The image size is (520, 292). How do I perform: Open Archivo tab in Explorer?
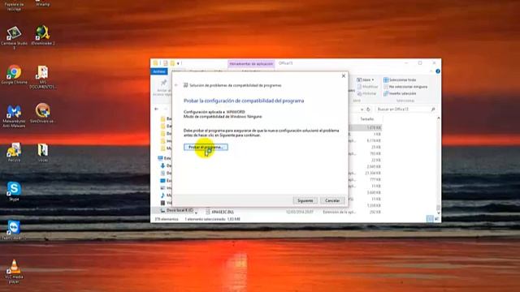159,71
